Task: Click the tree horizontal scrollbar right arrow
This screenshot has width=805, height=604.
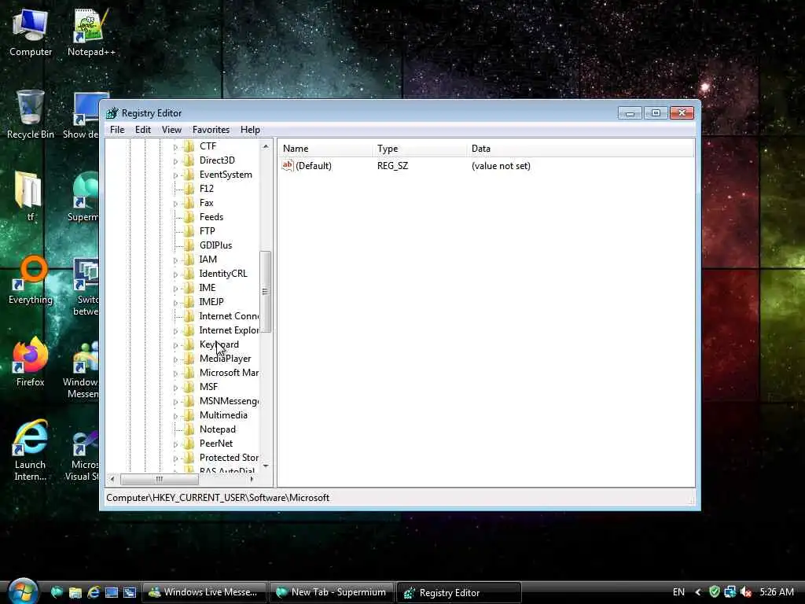Action: click(x=252, y=479)
